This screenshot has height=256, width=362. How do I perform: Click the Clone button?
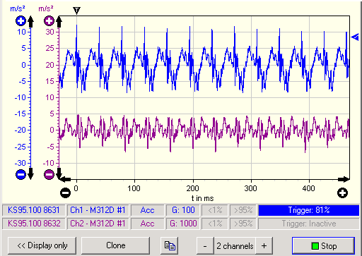(116, 246)
